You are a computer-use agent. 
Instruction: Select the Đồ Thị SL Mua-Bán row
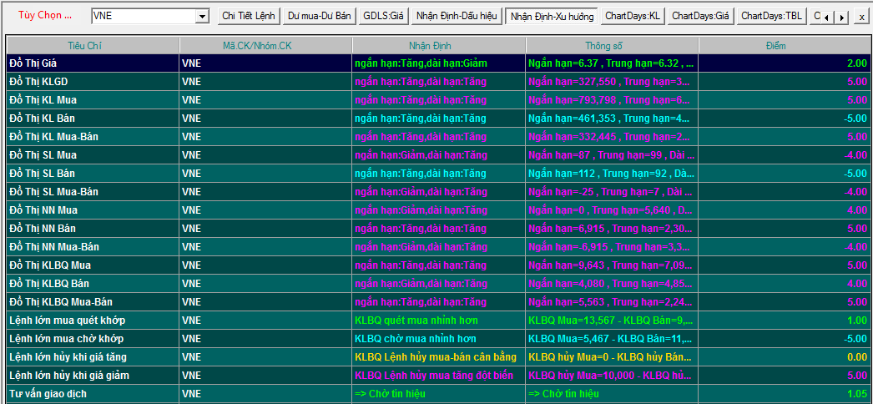pos(438,192)
